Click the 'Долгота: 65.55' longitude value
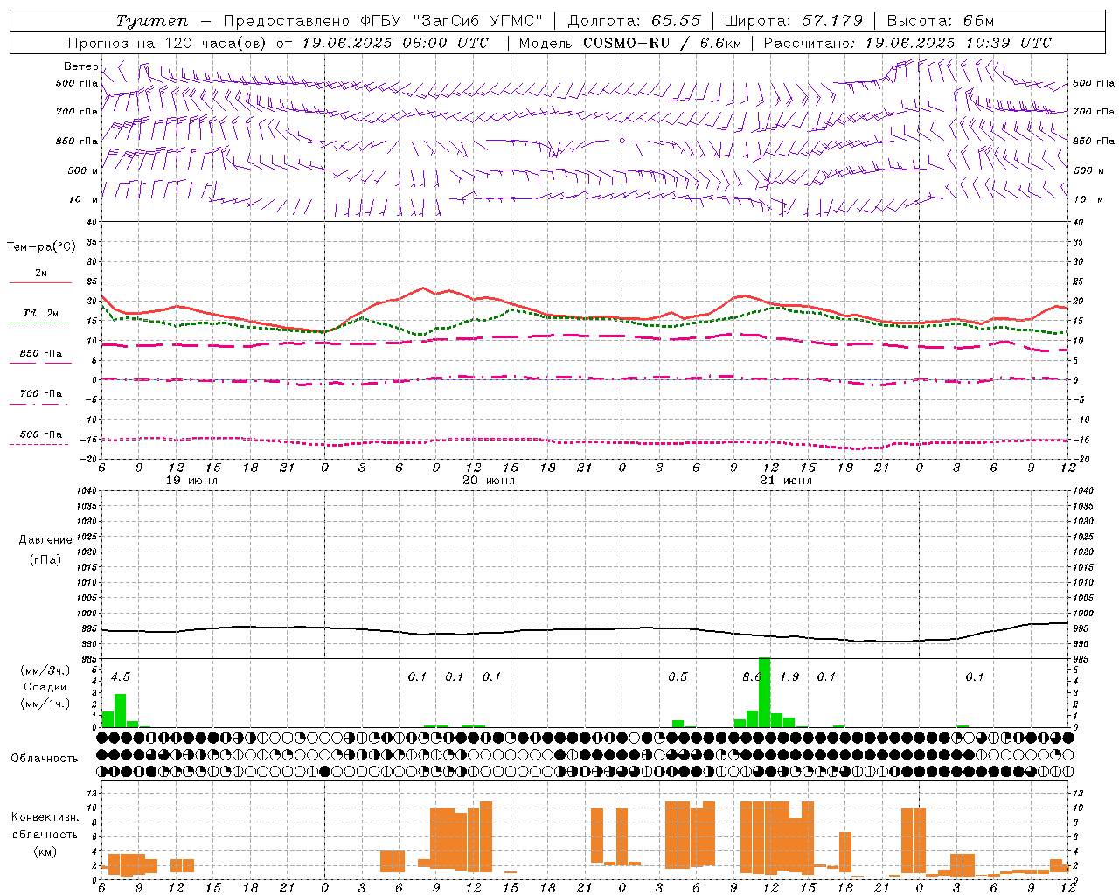Viewport: 1119px width, 895px height. click(x=634, y=21)
